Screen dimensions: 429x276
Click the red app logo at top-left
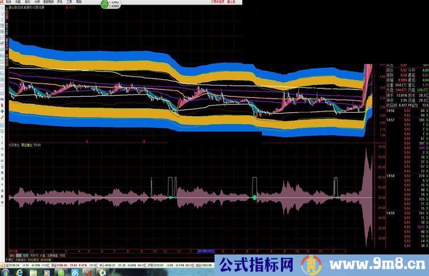(2, 2)
